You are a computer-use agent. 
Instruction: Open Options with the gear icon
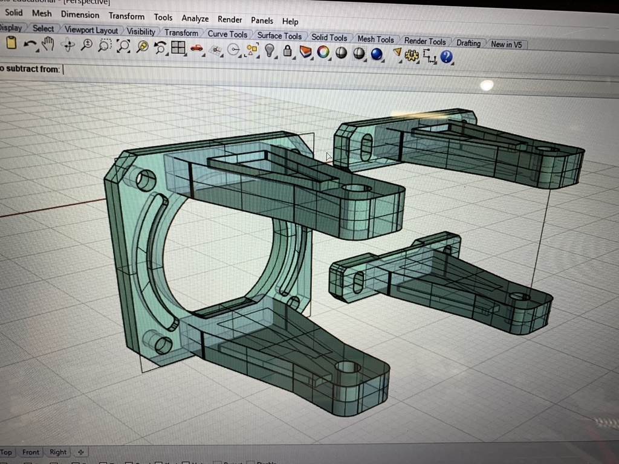pos(412,56)
